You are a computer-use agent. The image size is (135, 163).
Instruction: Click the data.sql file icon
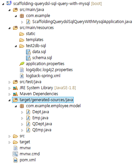(28, 52)
